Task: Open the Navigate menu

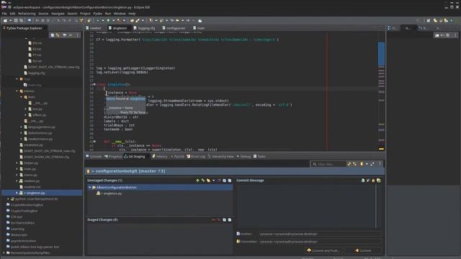Action: pyautogui.click(x=58, y=14)
